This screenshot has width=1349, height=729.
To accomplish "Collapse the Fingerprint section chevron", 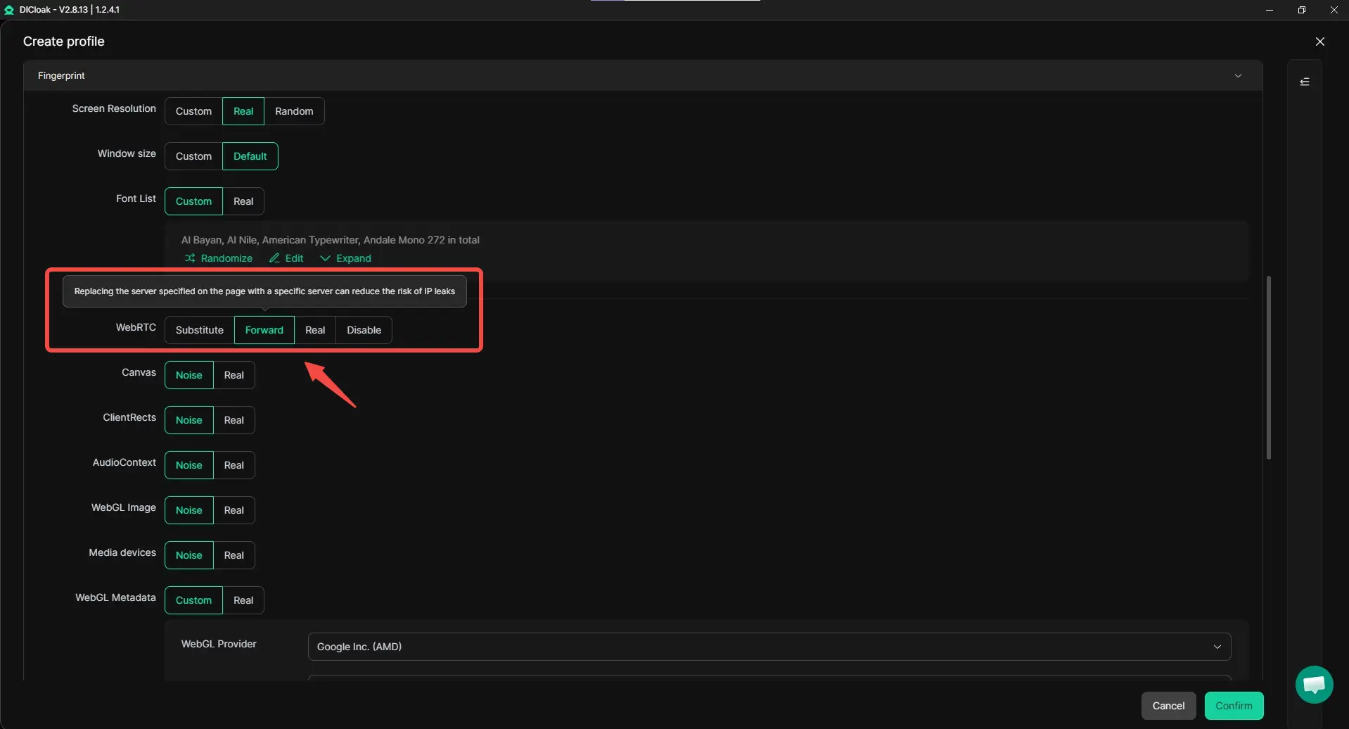I will pos(1238,75).
